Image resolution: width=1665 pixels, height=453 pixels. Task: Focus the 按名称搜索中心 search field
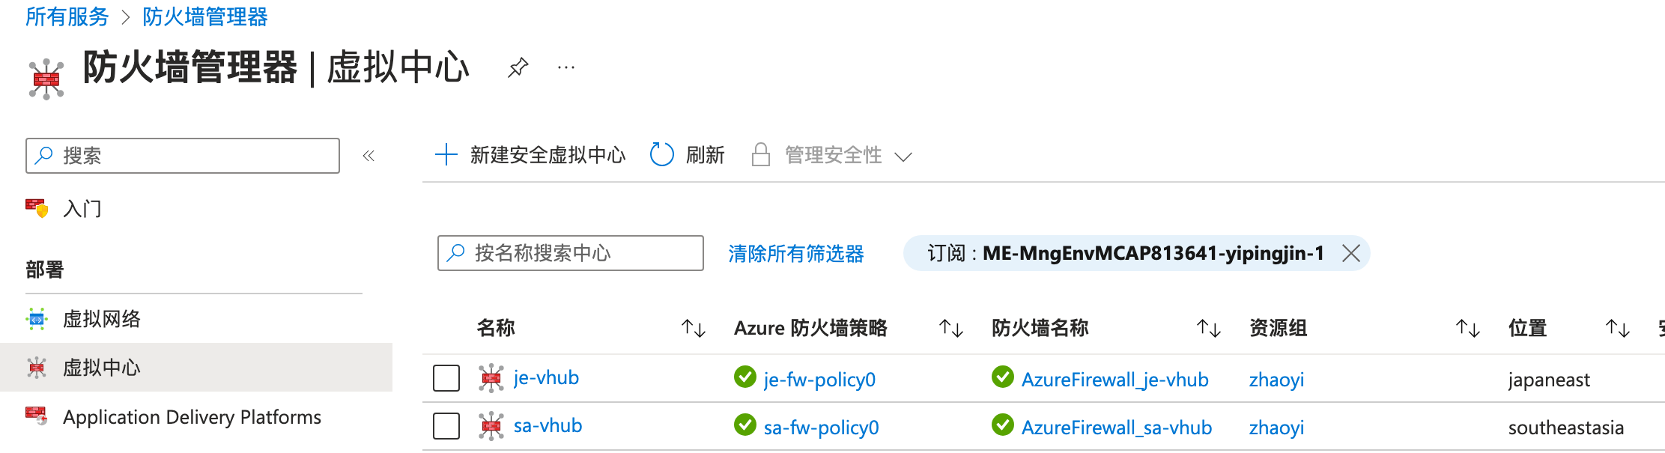571,253
